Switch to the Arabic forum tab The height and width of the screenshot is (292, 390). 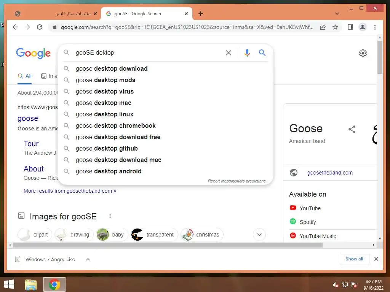point(56,14)
